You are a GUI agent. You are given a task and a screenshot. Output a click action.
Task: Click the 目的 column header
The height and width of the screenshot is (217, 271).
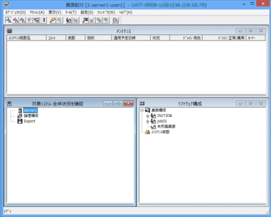(x=99, y=38)
